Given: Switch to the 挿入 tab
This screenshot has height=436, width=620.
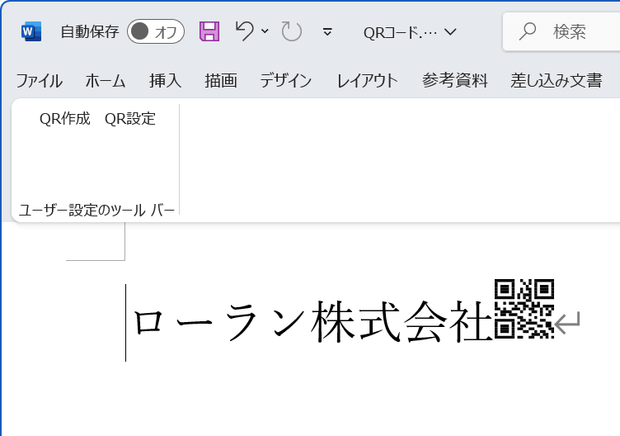Looking at the screenshot, I should point(165,81).
